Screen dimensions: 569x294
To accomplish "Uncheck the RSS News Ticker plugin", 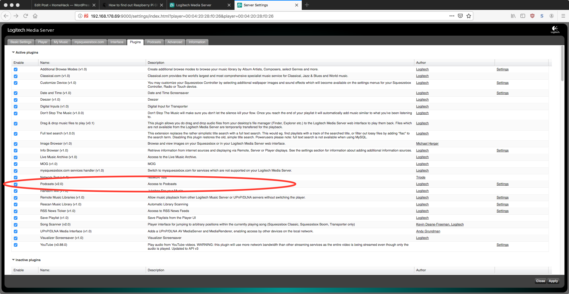I will pos(16,211).
